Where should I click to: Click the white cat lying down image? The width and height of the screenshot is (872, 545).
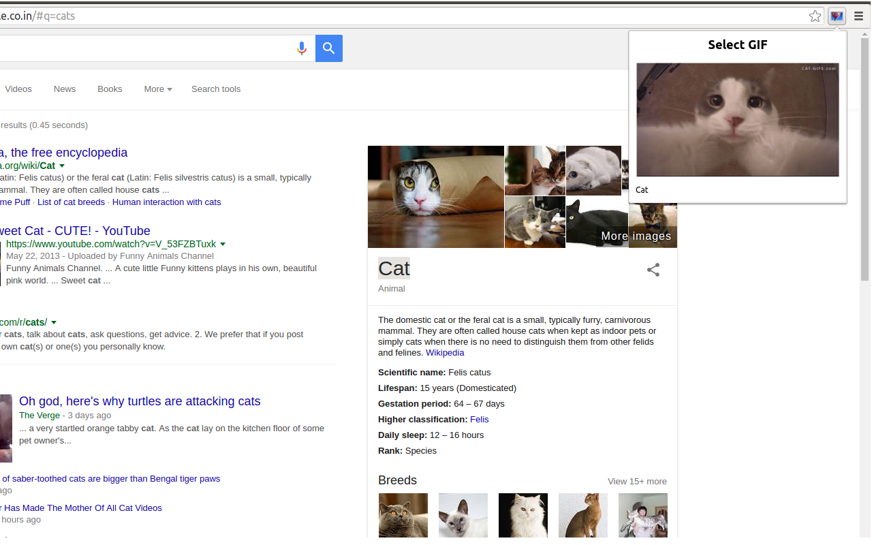tap(593, 170)
